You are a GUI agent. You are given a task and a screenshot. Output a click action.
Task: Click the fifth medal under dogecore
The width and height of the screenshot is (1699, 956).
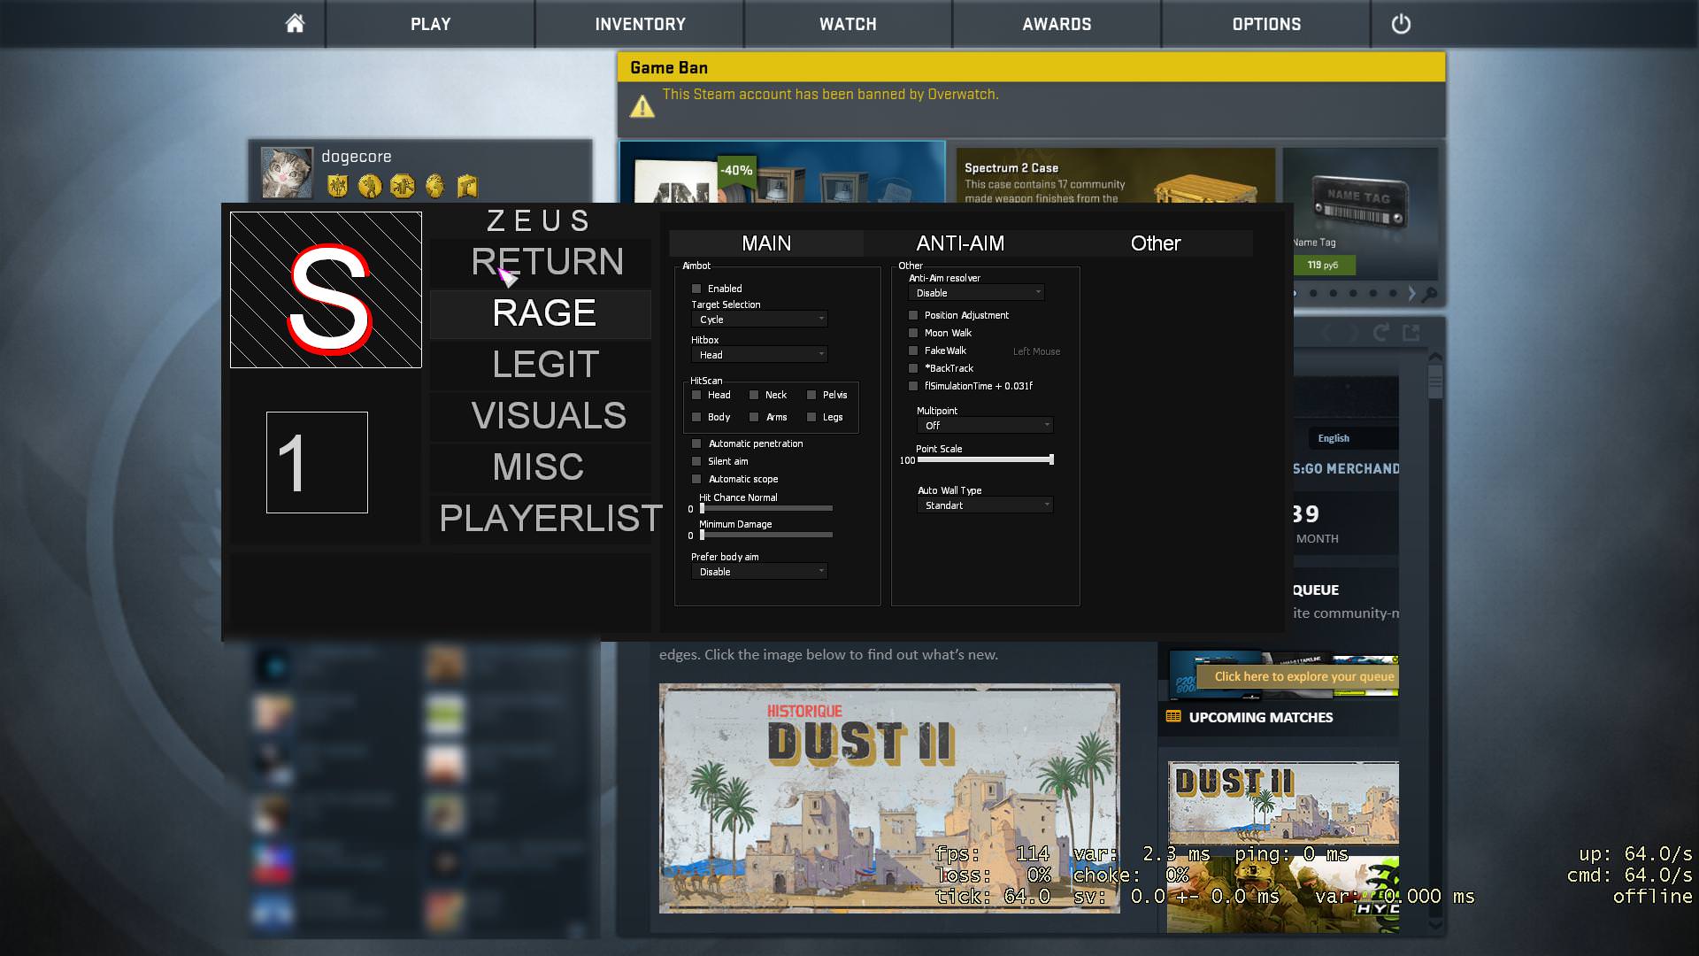point(467,185)
